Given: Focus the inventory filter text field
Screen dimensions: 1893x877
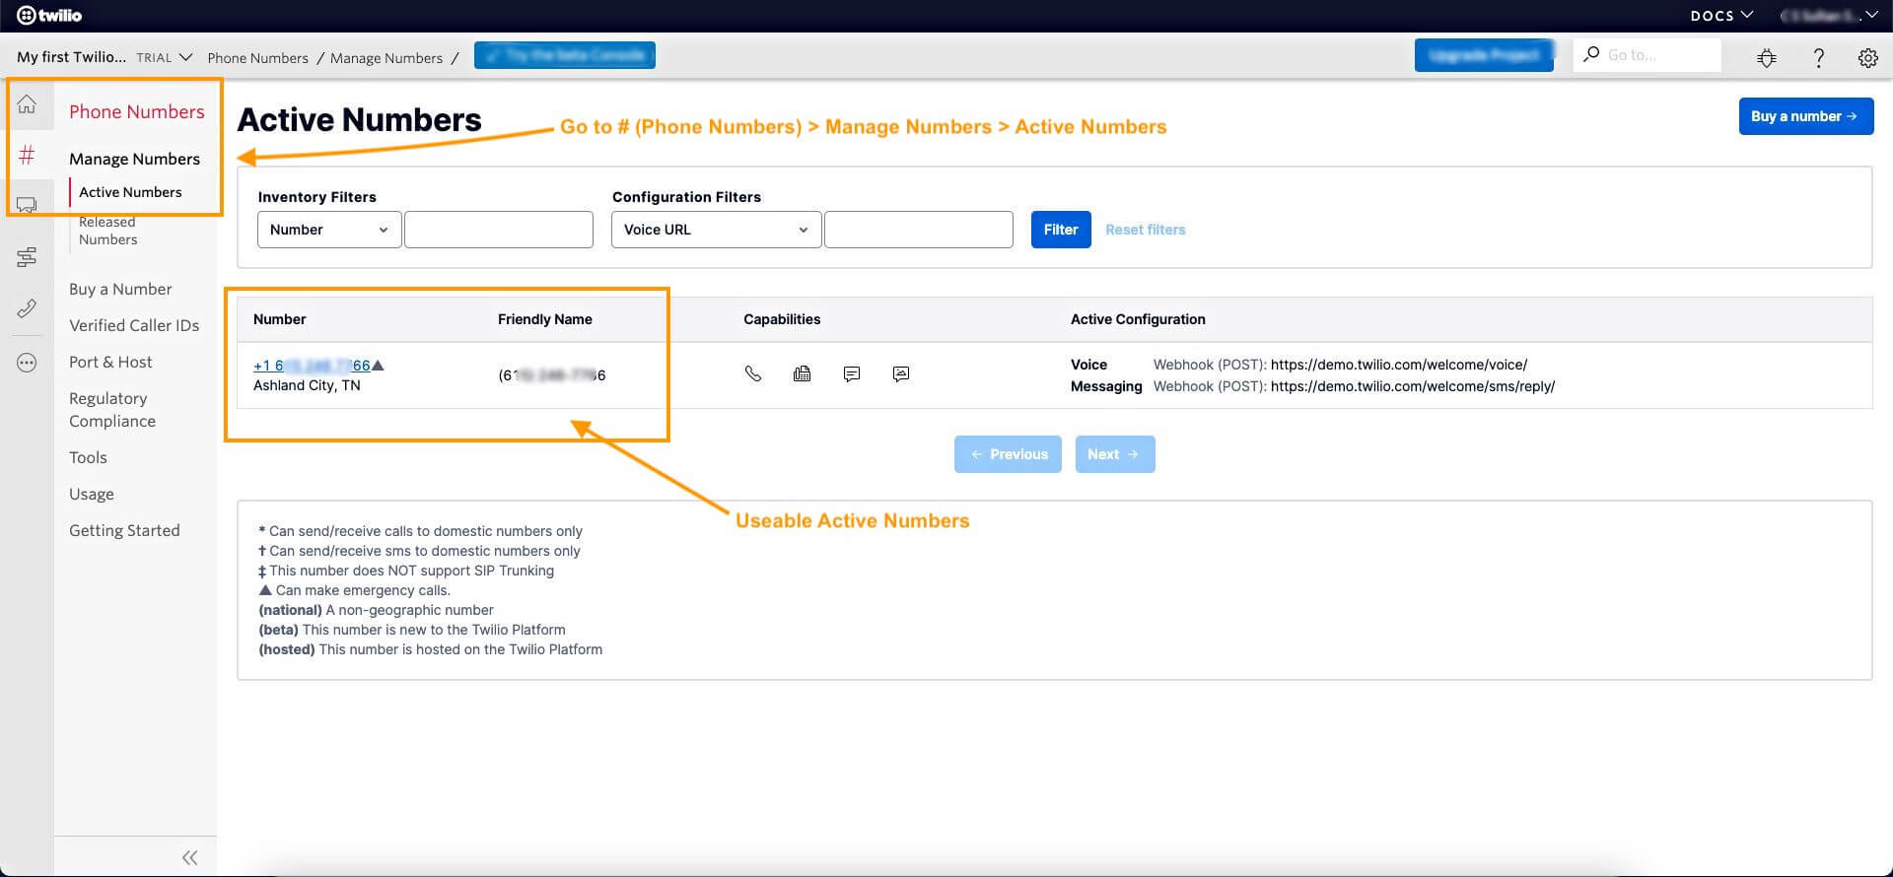Looking at the screenshot, I should point(499,230).
